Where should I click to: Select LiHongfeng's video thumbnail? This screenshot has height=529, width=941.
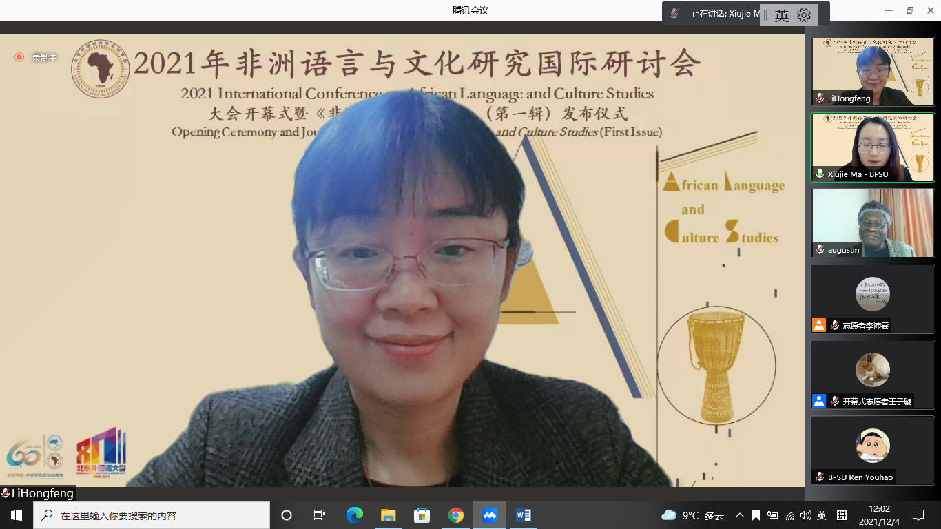872,72
